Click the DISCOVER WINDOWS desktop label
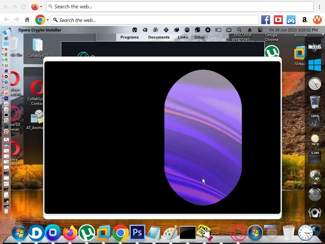This screenshot has height=244, width=325. coord(242,37)
